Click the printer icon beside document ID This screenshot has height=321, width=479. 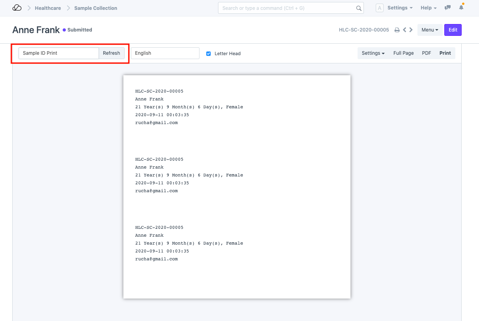[x=397, y=30]
